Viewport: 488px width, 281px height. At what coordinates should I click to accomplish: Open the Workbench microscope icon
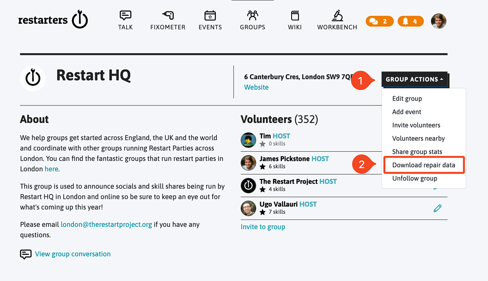[337, 16]
